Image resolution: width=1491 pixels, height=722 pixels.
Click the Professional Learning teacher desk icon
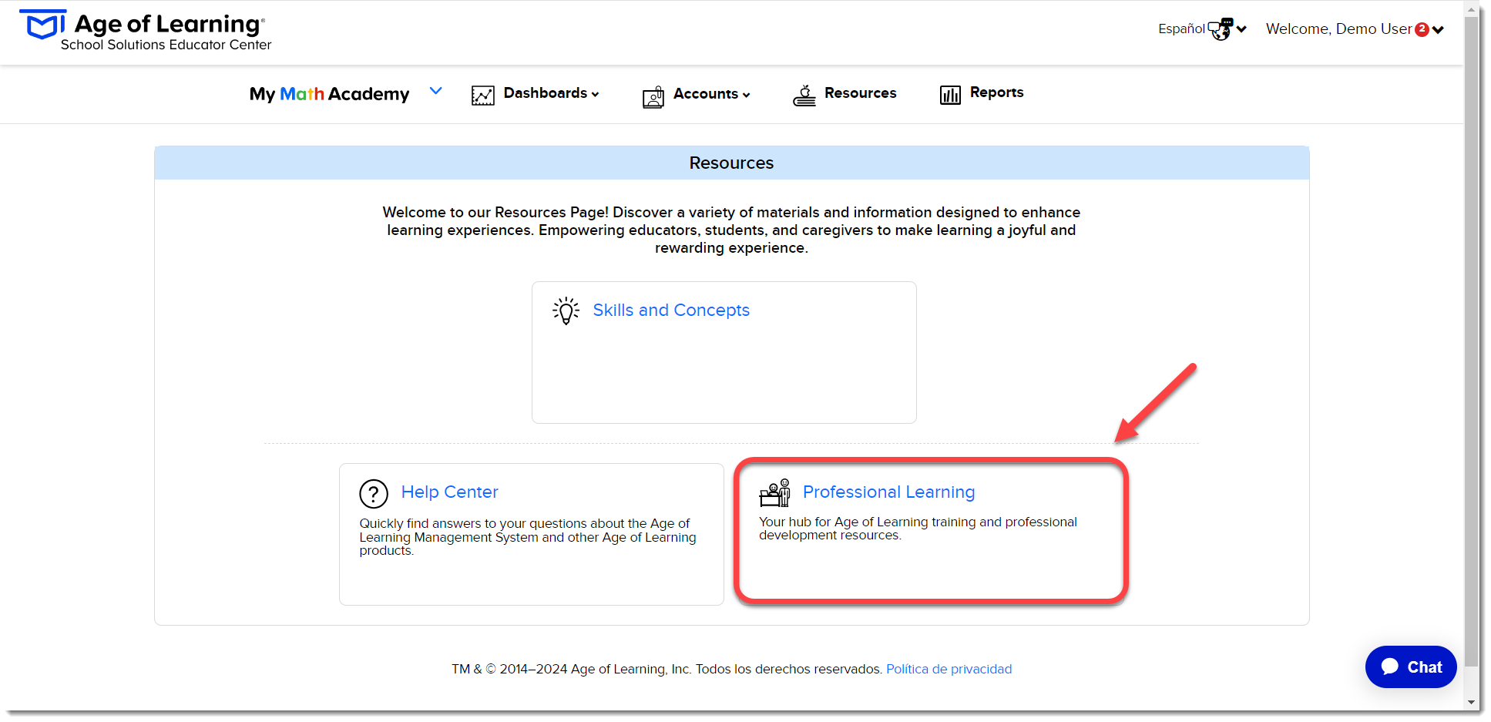(x=775, y=493)
